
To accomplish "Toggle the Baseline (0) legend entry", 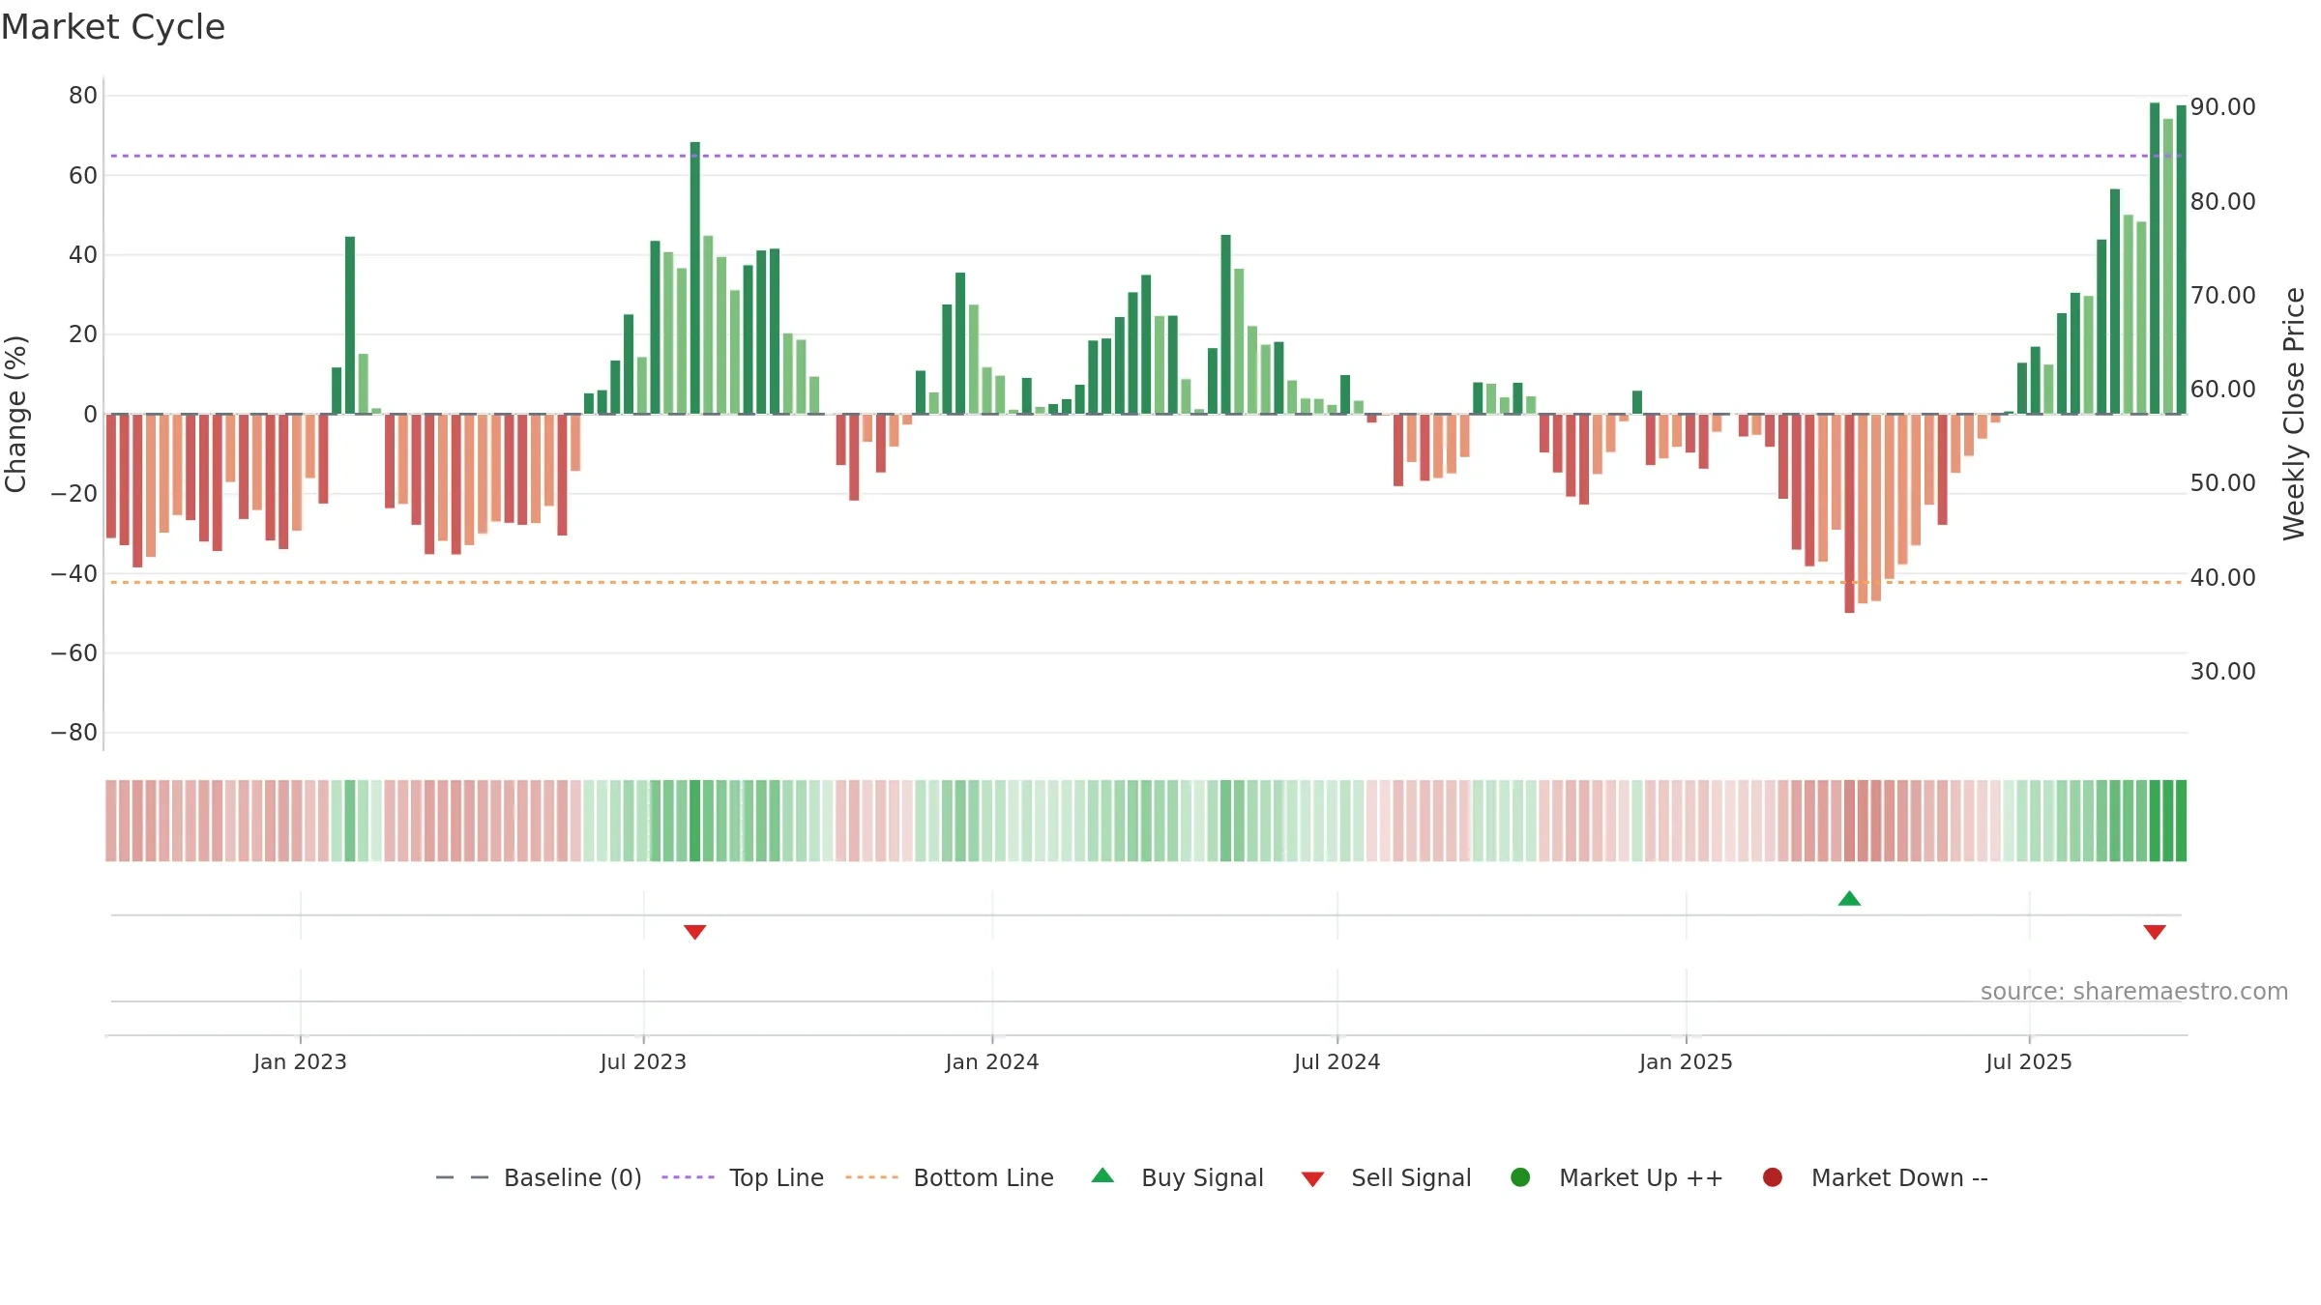I will (x=539, y=1177).
